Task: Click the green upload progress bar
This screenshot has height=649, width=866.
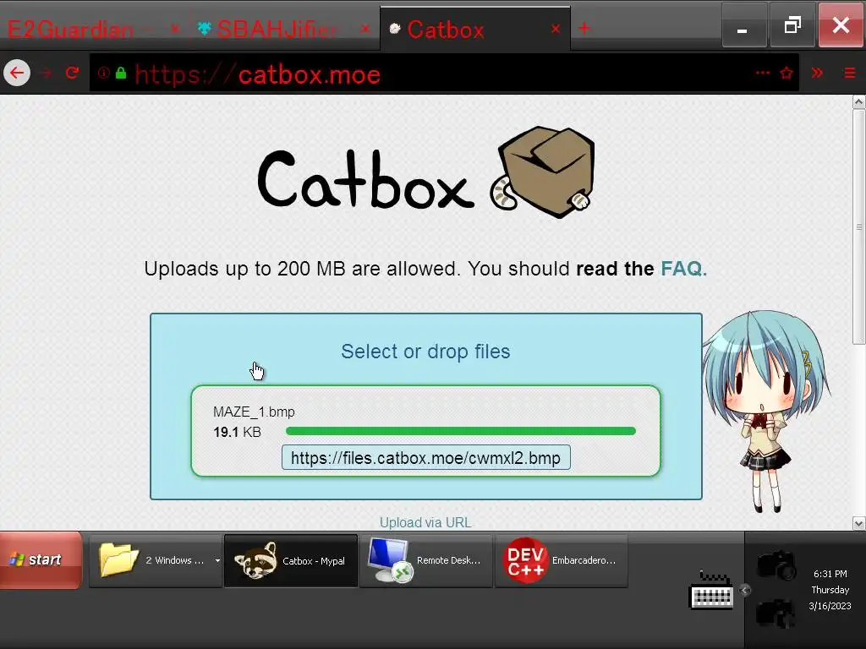Action: 461,431
